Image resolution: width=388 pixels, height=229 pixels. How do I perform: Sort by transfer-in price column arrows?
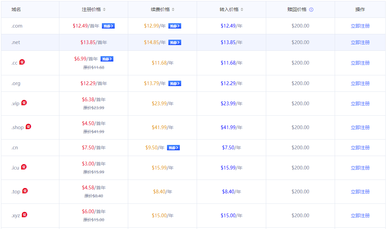242,9
